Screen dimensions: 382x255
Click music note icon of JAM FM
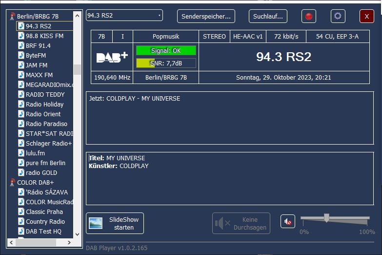point(21,65)
